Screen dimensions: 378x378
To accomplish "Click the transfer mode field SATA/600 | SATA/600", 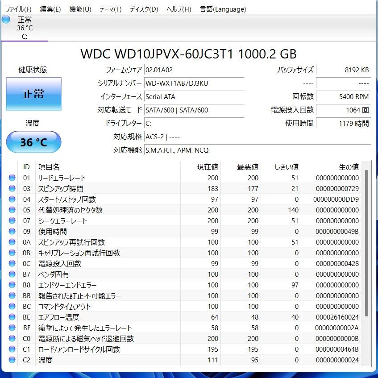I will [x=194, y=110].
